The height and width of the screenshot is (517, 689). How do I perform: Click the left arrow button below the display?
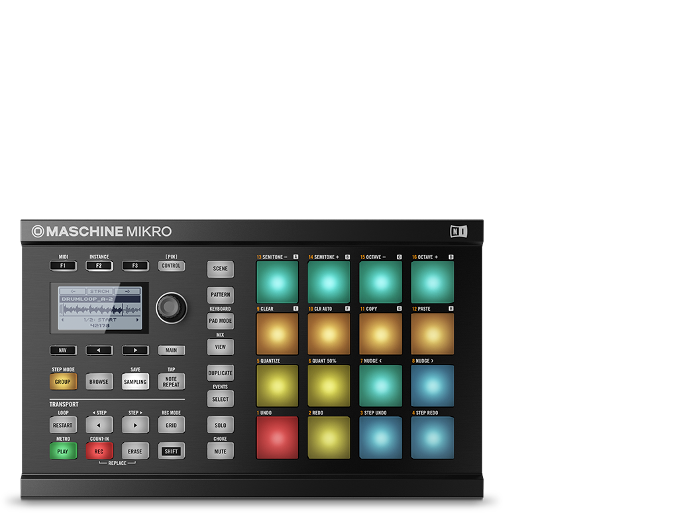99,351
